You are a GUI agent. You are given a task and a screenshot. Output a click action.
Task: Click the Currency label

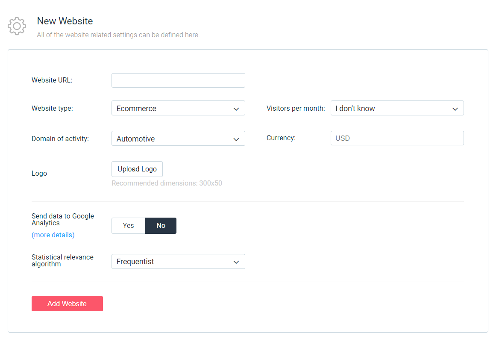[x=281, y=138]
